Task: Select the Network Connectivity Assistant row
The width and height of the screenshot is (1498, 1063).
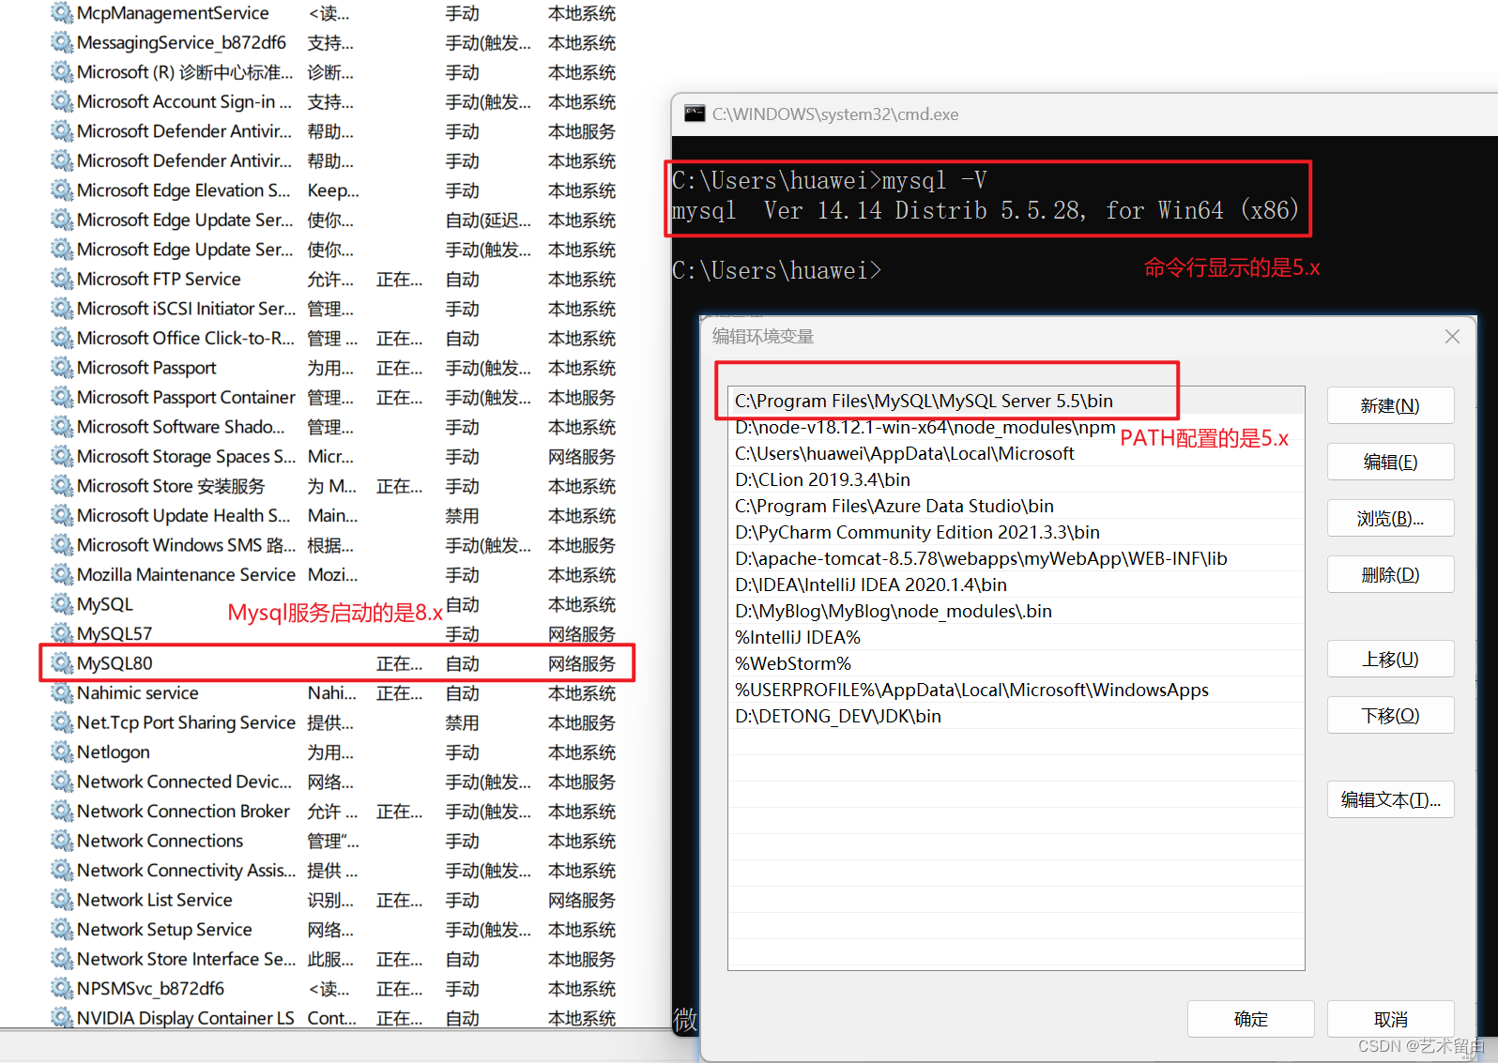Action: (x=333, y=871)
